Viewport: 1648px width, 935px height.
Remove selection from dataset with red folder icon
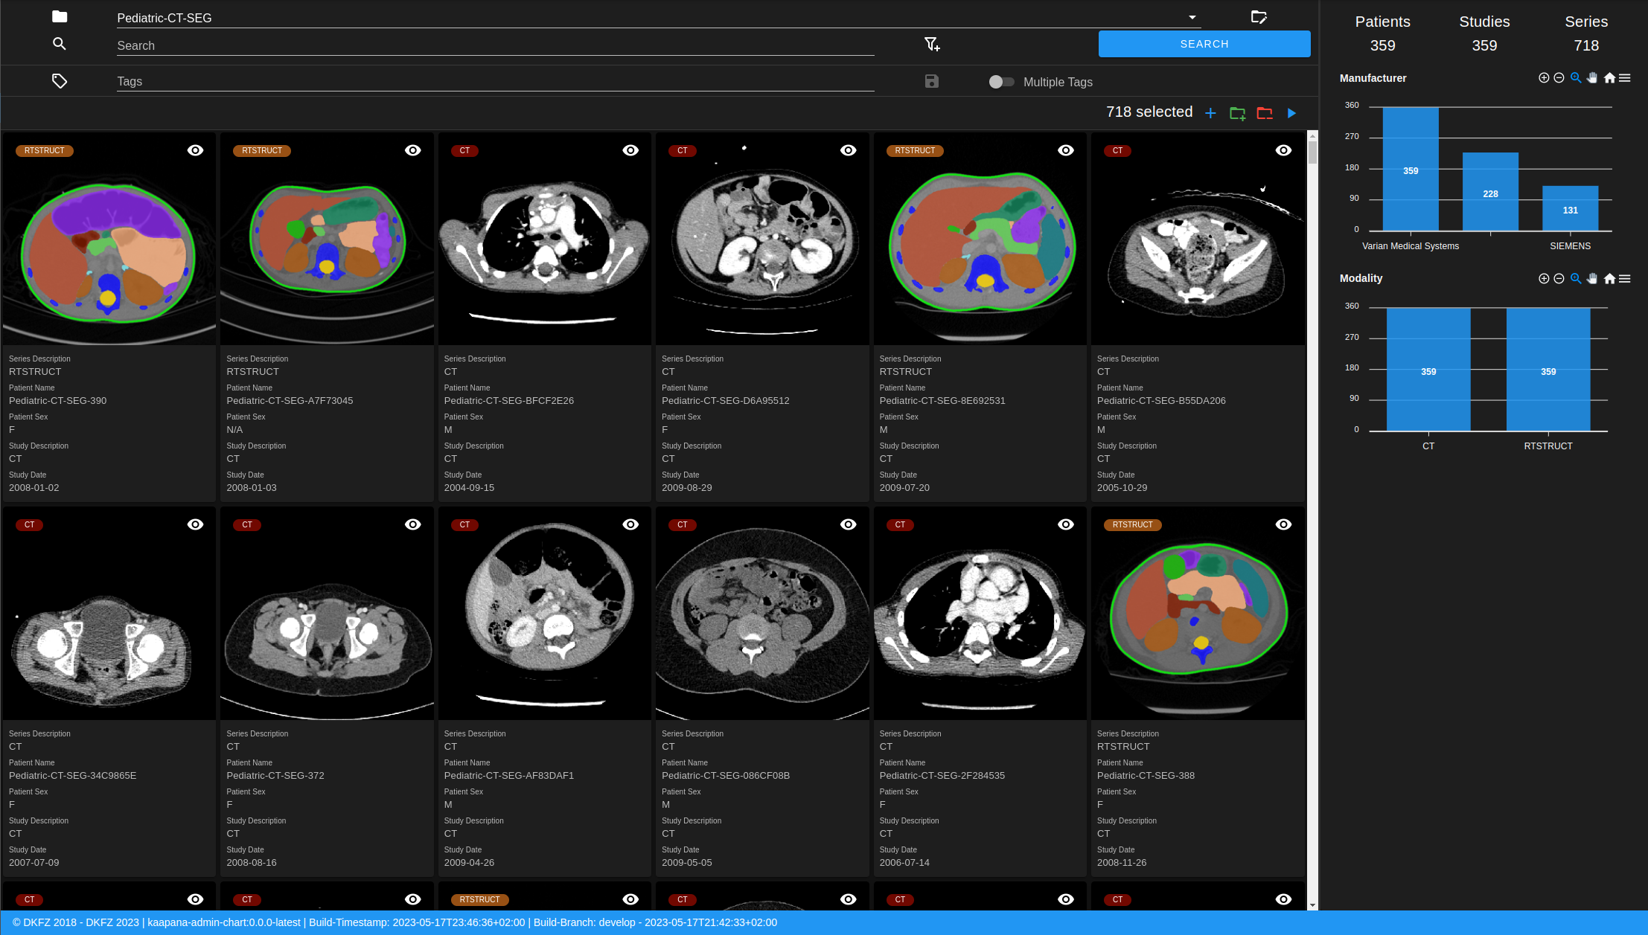click(x=1265, y=113)
